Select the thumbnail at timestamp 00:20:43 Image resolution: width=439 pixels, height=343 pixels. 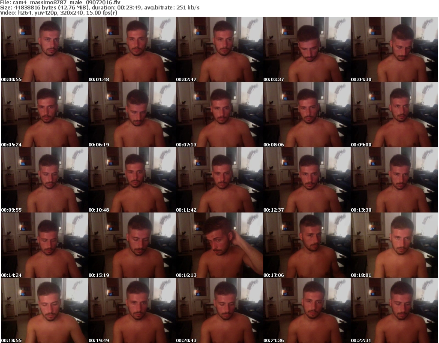pos(219,310)
